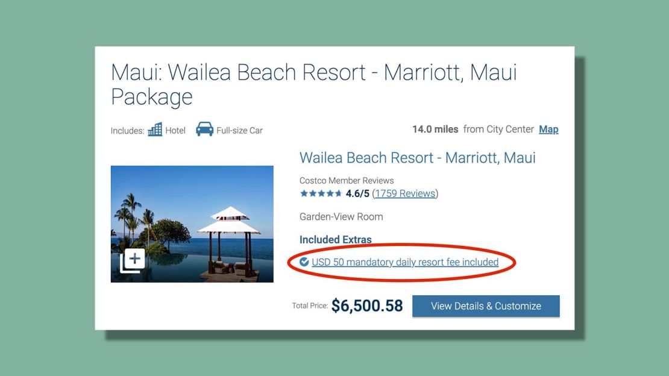Click the Costco Member Reviews label
This screenshot has height=376, width=669.
tap(347, 181)
